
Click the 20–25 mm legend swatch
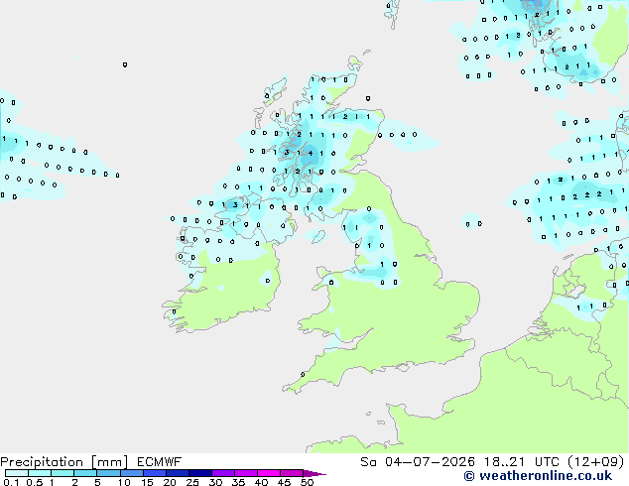coord(177,473)
